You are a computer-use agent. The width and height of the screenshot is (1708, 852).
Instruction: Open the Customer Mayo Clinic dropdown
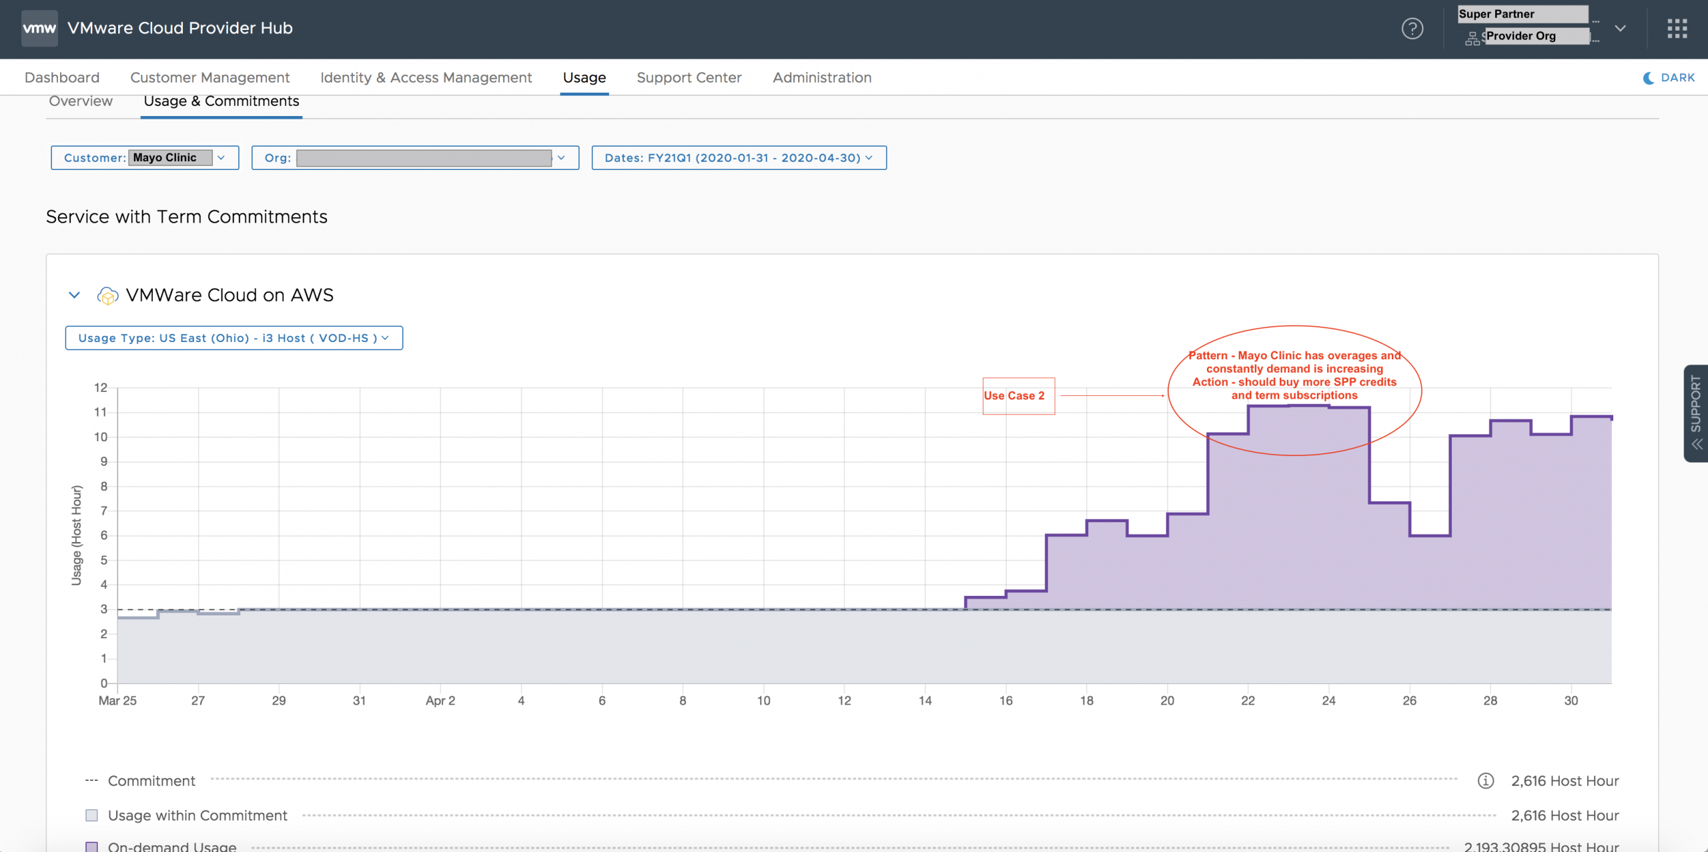(x=145, y=158)
